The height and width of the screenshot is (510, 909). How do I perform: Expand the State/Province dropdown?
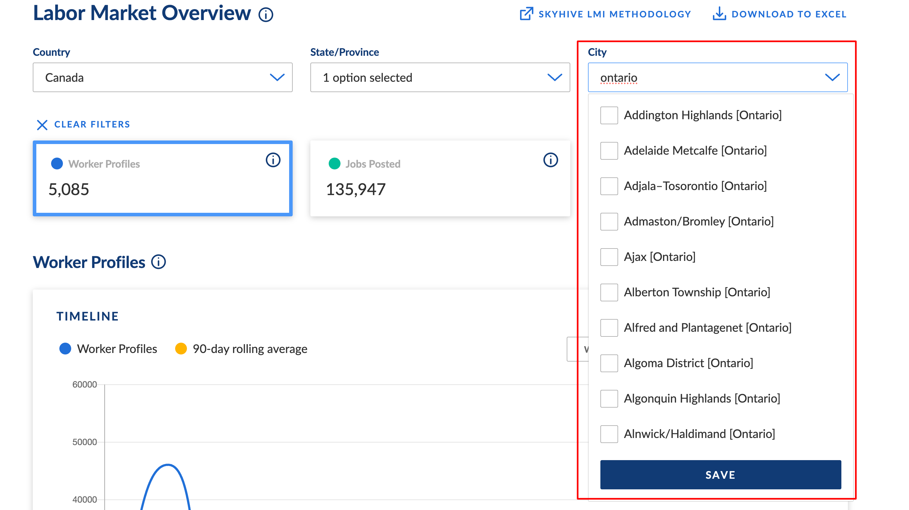point(440,77)
